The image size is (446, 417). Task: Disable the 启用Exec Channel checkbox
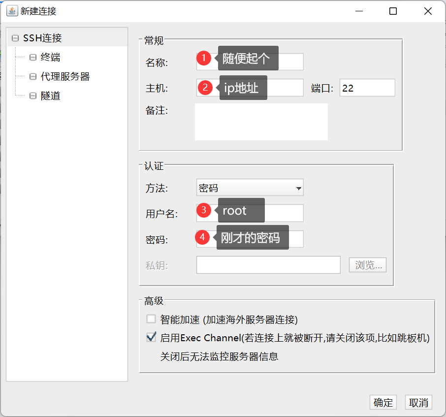(x=151, y=337)
